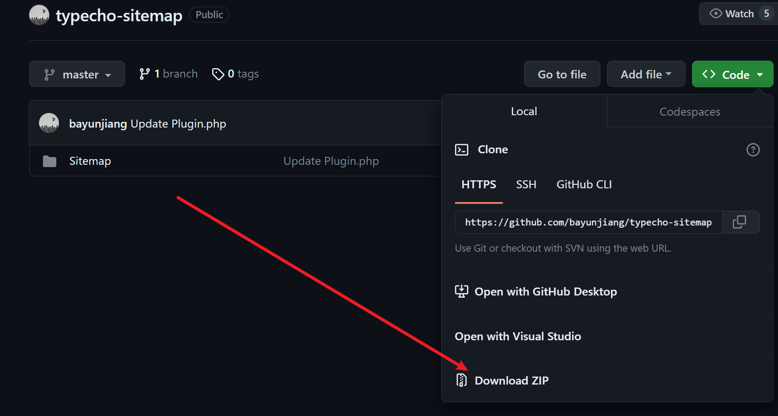778x416 pixels.
Task: Open the Sitemap folder
Action: point(90,161)
